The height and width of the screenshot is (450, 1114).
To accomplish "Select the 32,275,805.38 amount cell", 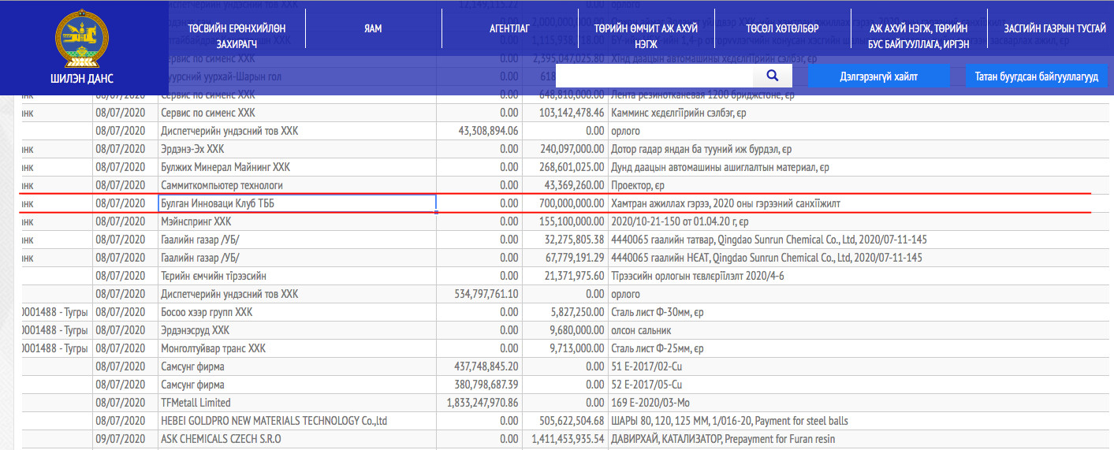I will [x=564, y=240].
